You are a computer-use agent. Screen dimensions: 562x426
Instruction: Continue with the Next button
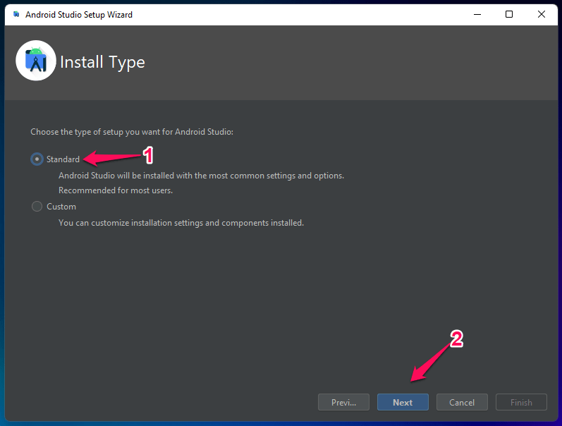point(403,402)
